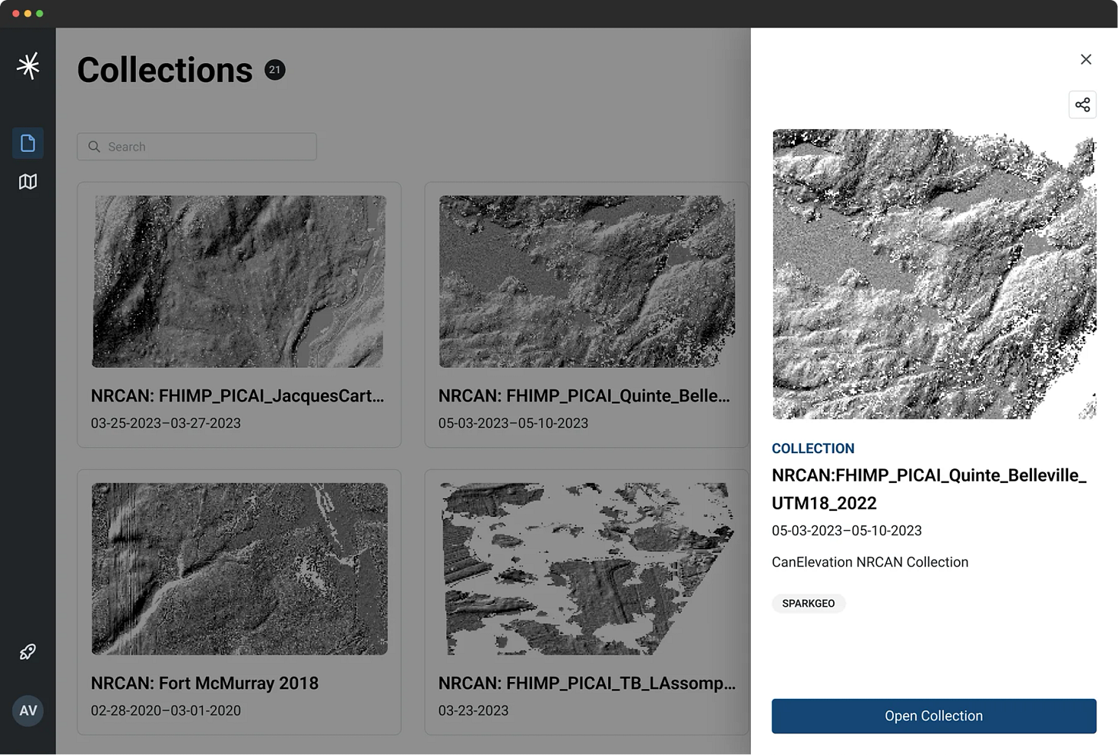The image size is (1118, 755).
Task: Click the share icon in detail panel
Action: (x=1082, y=104)
